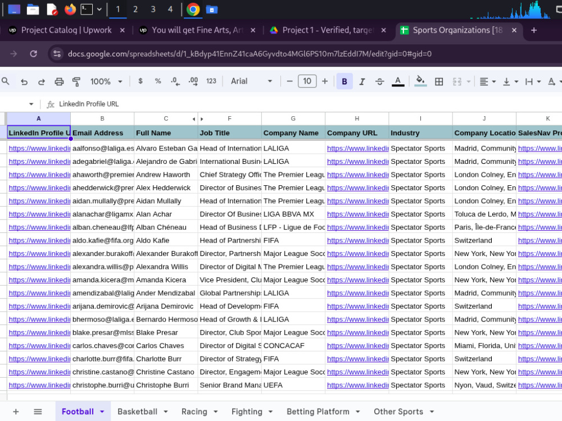
Task: Click the Chrome icon in the taskbar
Action: click(193, 10)
